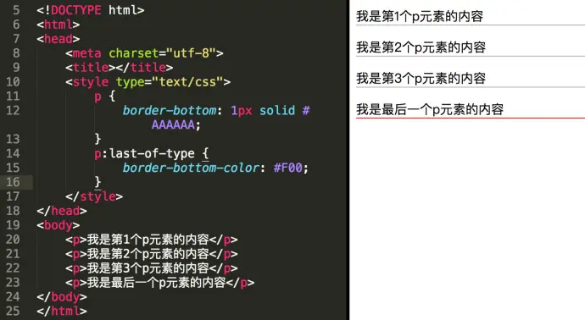
Task: Click line number 14 in the gutter
Action: 13,153
